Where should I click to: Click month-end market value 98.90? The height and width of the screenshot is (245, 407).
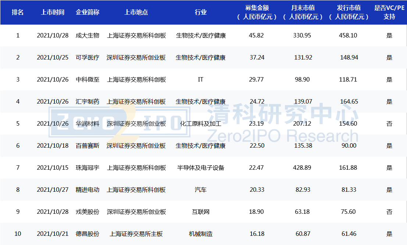tap(302, 80)
